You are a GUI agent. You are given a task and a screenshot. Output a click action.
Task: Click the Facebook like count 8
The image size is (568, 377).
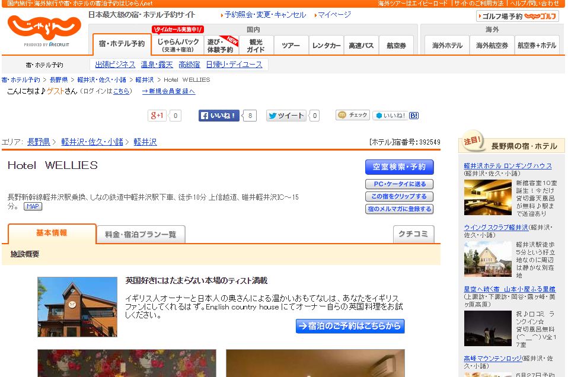click(x=250, y=116)
